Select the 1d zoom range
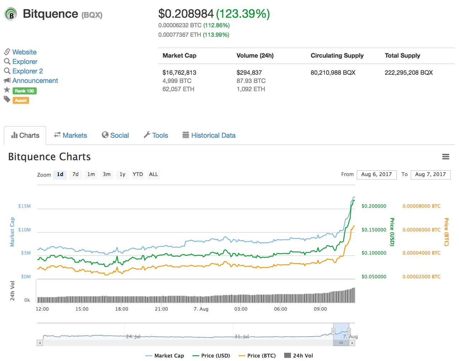This screenshot has width=459, height=361. point(60,175)
